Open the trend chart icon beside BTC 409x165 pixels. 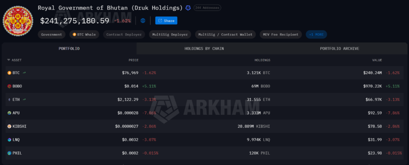tap(24, 73)
